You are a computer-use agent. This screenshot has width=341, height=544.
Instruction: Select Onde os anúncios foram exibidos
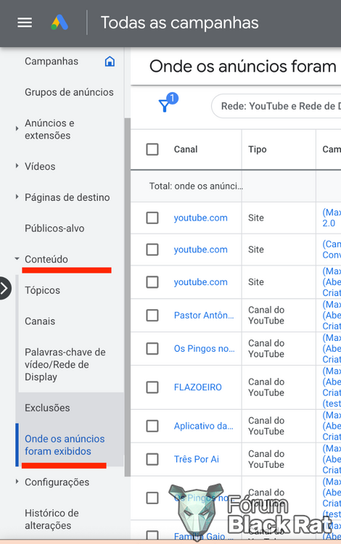pyautogui.click(x=65, y=445)
